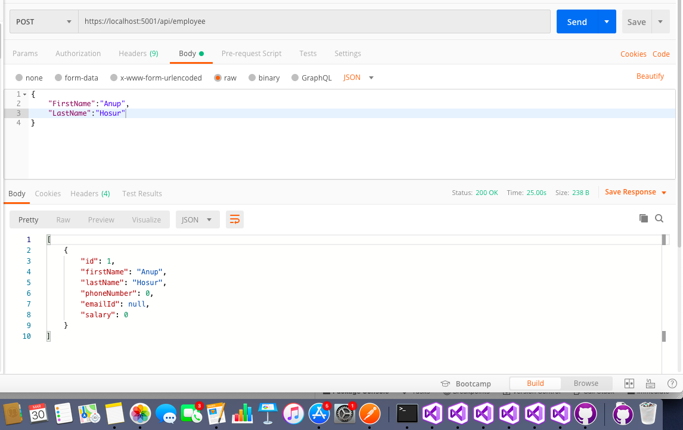Collapse the JSON block at line 1
Viewport: 683px width, 430px height.
coord(25,94)
